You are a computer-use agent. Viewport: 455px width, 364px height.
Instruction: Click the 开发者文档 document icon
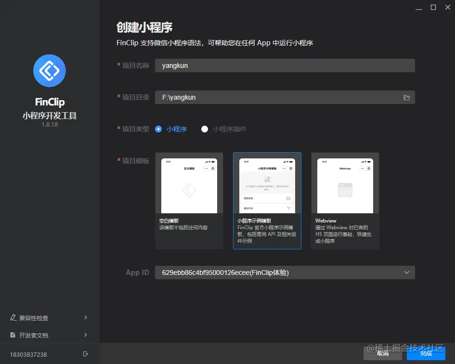(x=13, y=335)
